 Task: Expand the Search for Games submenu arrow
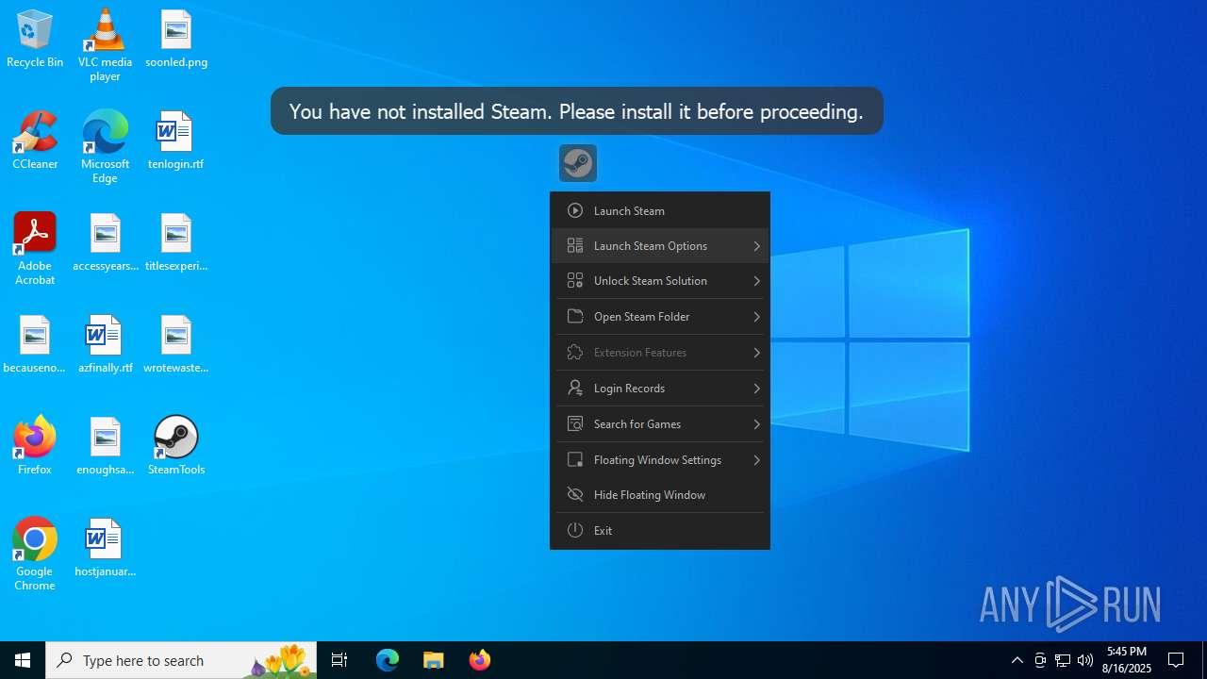tap(756, 424)
